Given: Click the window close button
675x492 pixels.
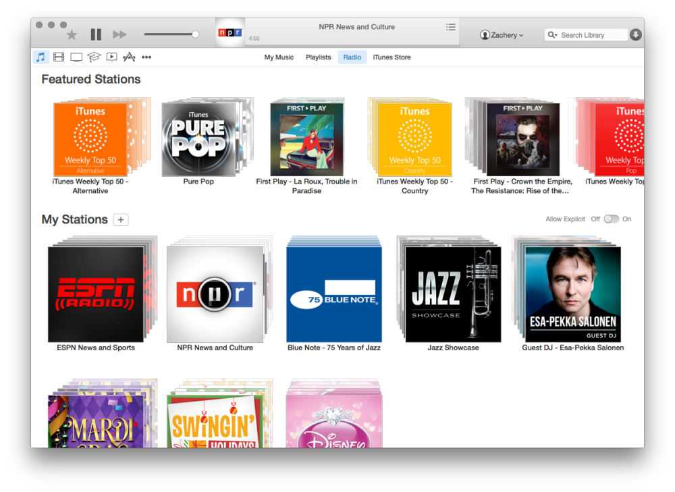Looking at the screenshot, I should (39, 25).
